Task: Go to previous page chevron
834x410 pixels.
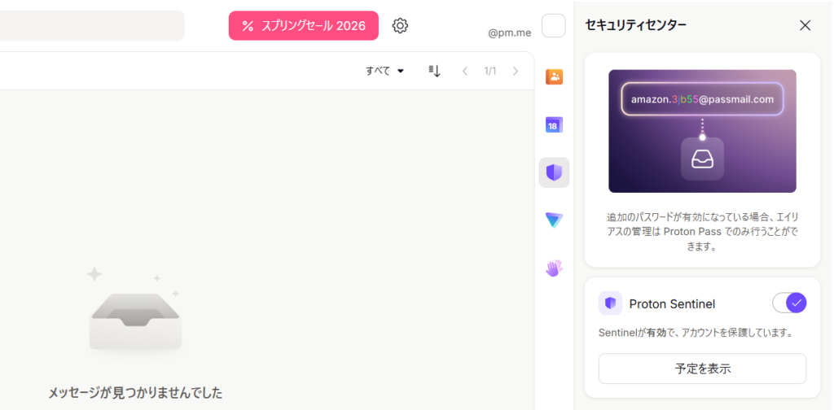Action: (465, 71)
